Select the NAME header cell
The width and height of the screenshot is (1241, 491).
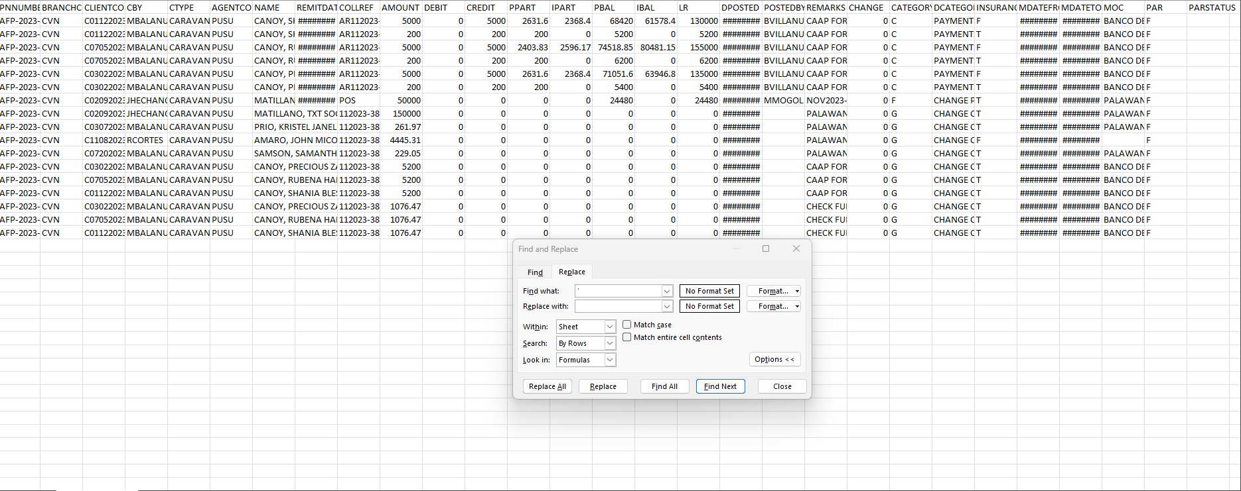pyautogui.click(x=273, y=7)
